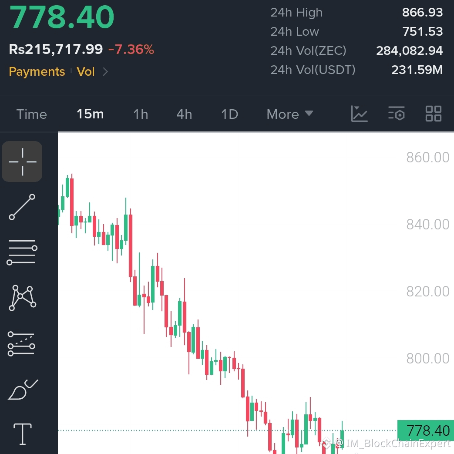Click the 24h Vol(ZEC) value 284,082.94
454x454 pixels.
410,50
